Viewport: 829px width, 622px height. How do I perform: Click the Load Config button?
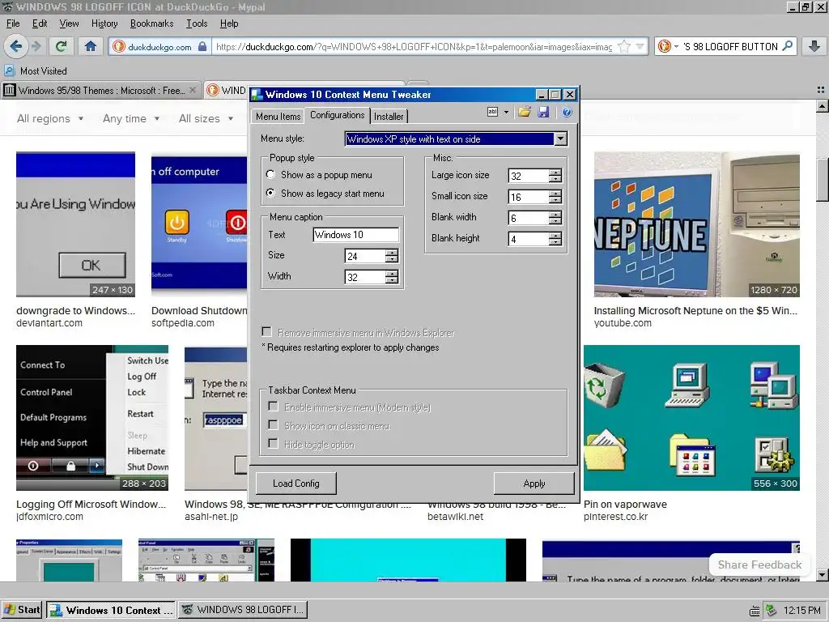click(x=296, y=484)
